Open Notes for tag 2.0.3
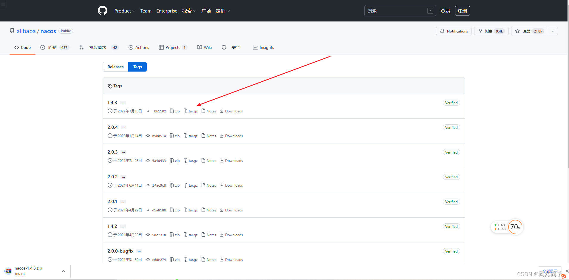 coord(209,161)
